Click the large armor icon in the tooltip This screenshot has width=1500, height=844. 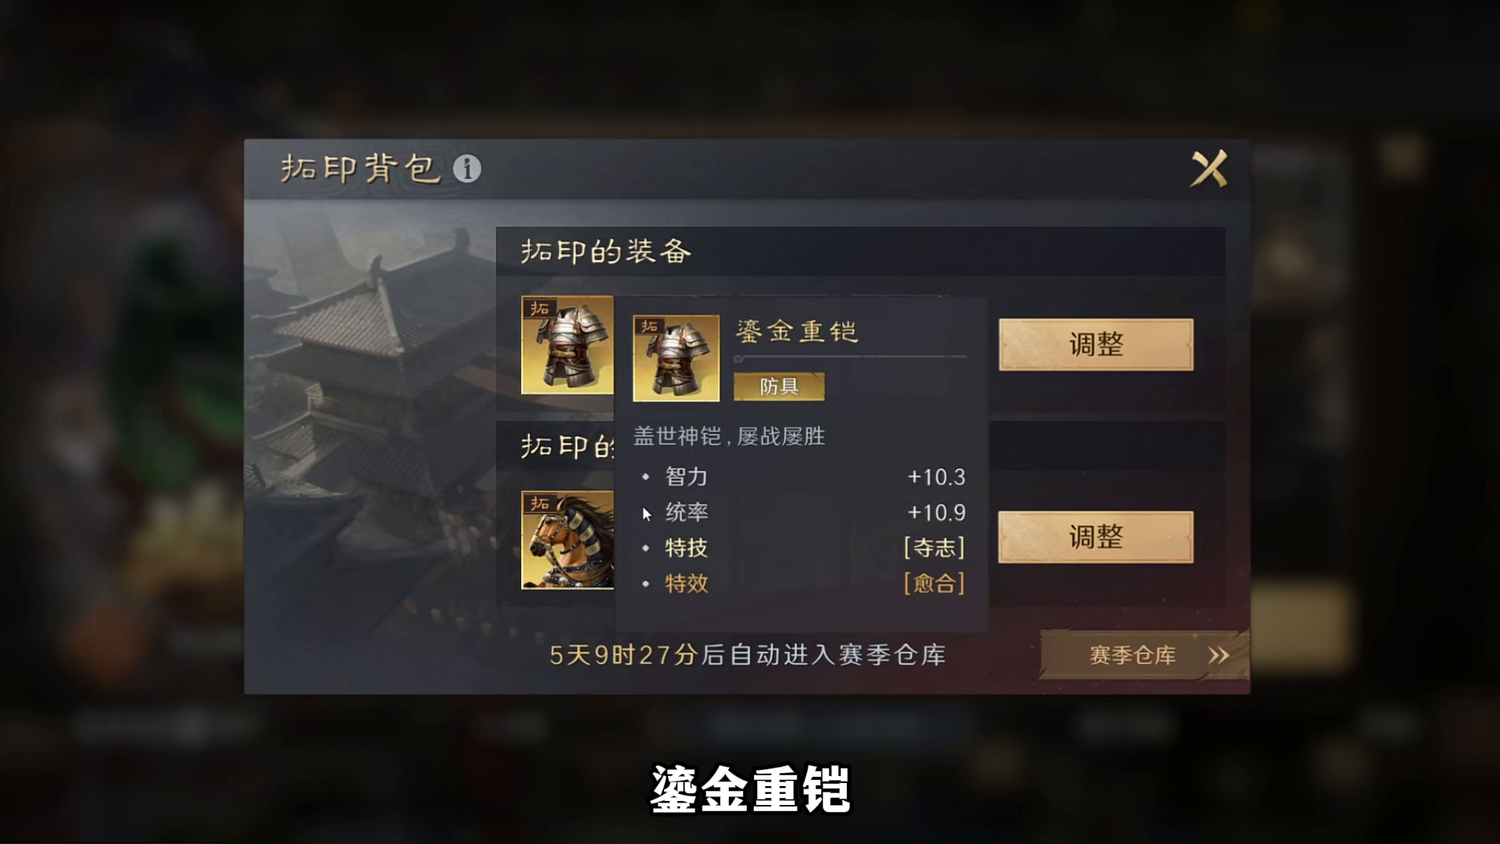(x=676, y=358)
